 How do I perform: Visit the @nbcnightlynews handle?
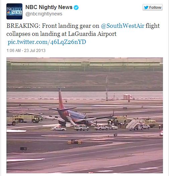point(44,14)
